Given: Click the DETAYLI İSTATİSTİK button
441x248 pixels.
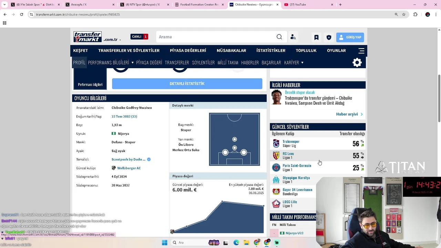Looking at the screenshot, I should 187,84.
